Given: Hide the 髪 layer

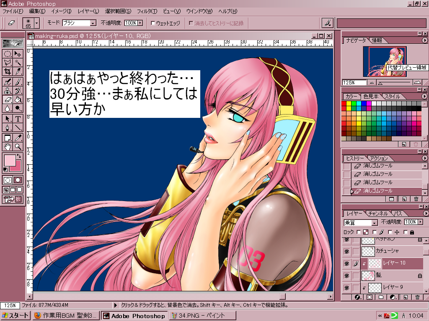Looking at the screenshot, I should 346,276.
